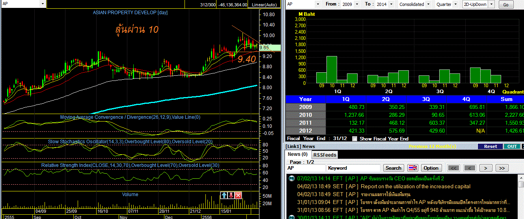Viewport: 524px width, 219px height.
Task: Click the 4Q column header in the table
Action: pos(466,99)
